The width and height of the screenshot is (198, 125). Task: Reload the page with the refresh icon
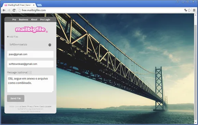click(14, 10)
